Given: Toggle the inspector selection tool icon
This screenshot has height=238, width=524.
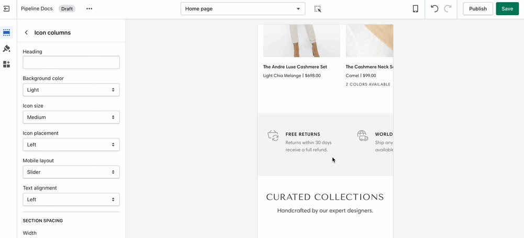Looking at the screenshot, I should [318, 9].
